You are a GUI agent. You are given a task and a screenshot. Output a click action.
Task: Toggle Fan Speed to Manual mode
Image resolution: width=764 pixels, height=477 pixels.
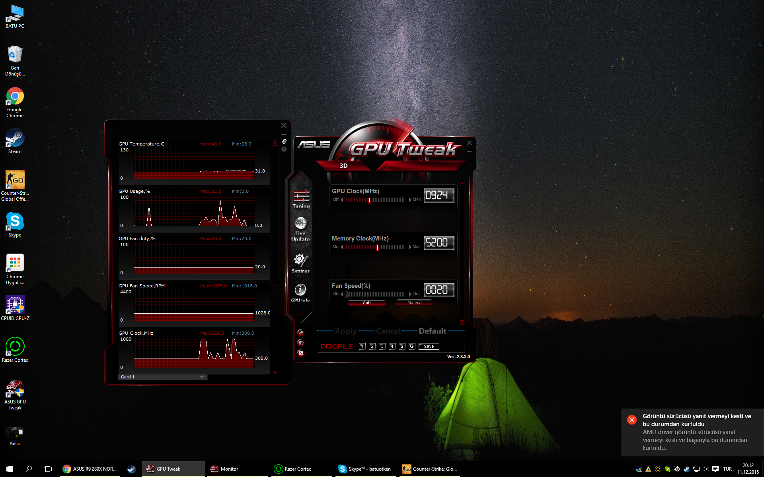tap(413, 303)
